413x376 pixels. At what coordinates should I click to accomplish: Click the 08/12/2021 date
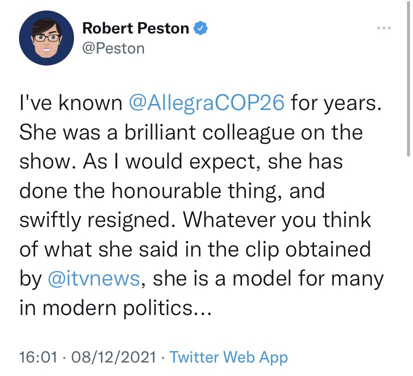(113, 357)
